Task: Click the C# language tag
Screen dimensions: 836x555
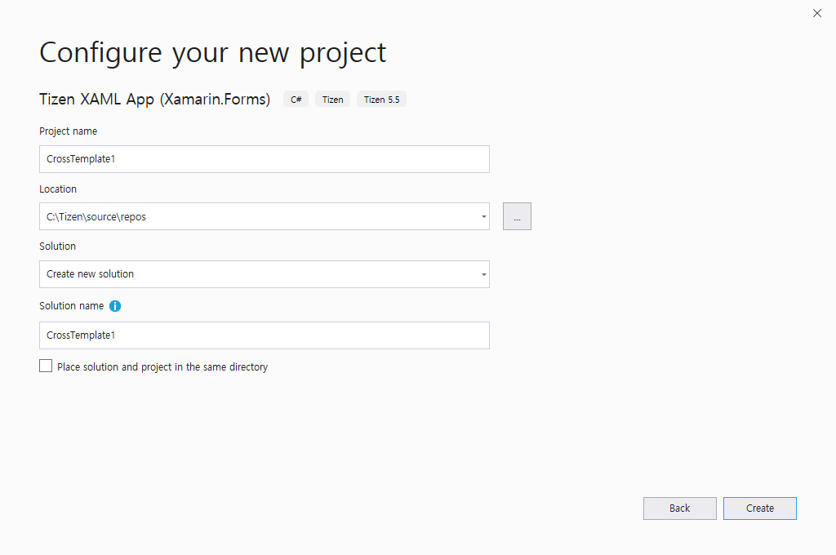Action: pos(296,100)
